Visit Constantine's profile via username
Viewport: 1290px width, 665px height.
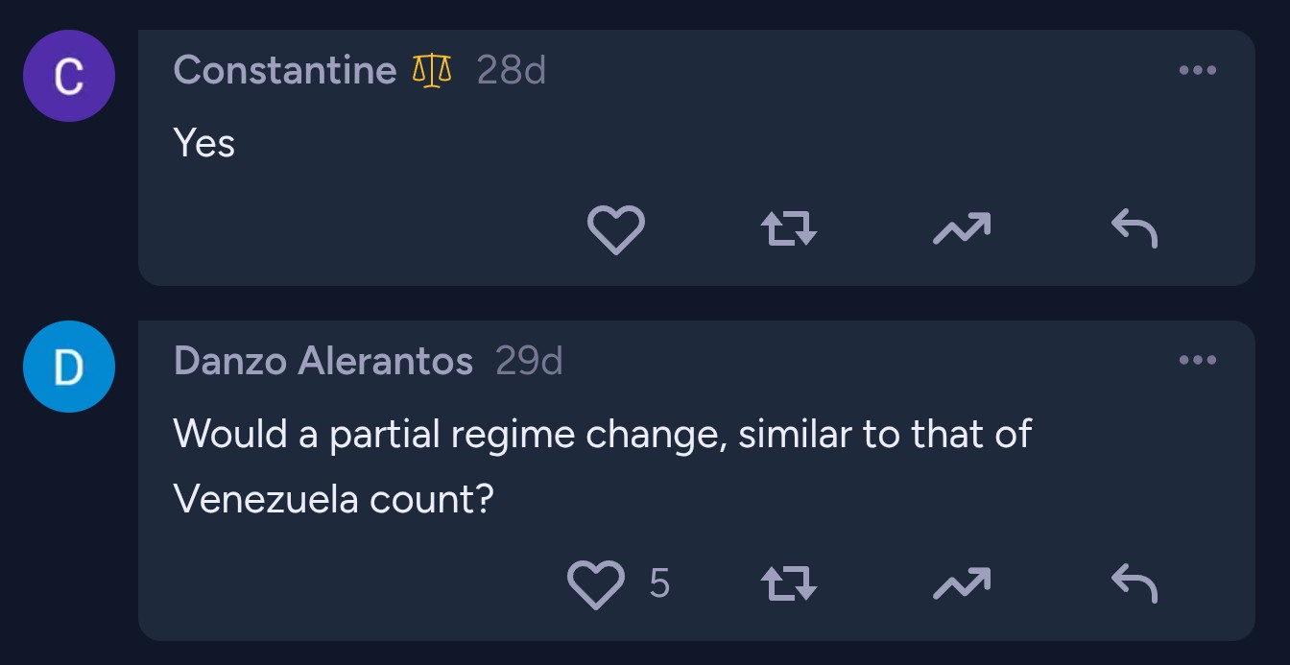point(285,70)
